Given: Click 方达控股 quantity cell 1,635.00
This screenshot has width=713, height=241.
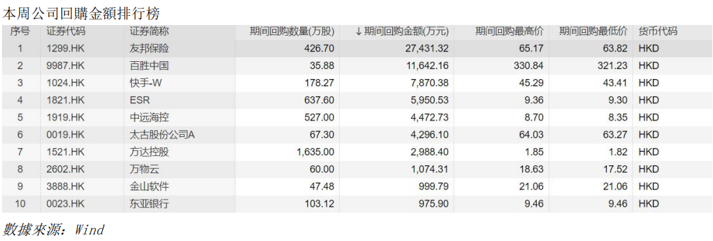Looking at the screenshot, I should point(315,152).
